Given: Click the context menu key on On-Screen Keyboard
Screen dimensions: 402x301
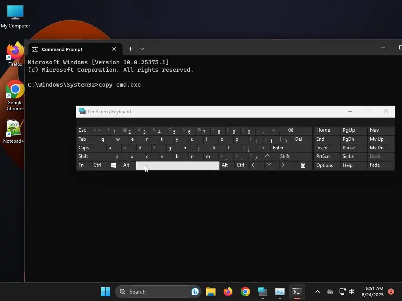Looking at the screenshot, I should pyautogui.click(x=303, y=165).
